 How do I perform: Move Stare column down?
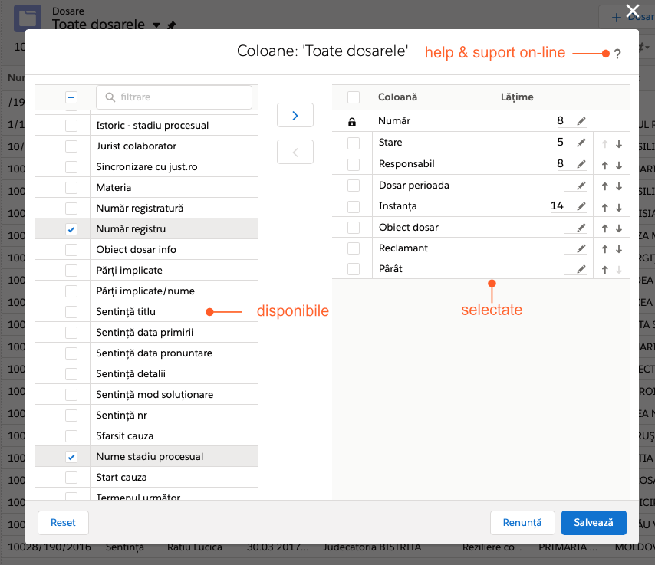619,144
